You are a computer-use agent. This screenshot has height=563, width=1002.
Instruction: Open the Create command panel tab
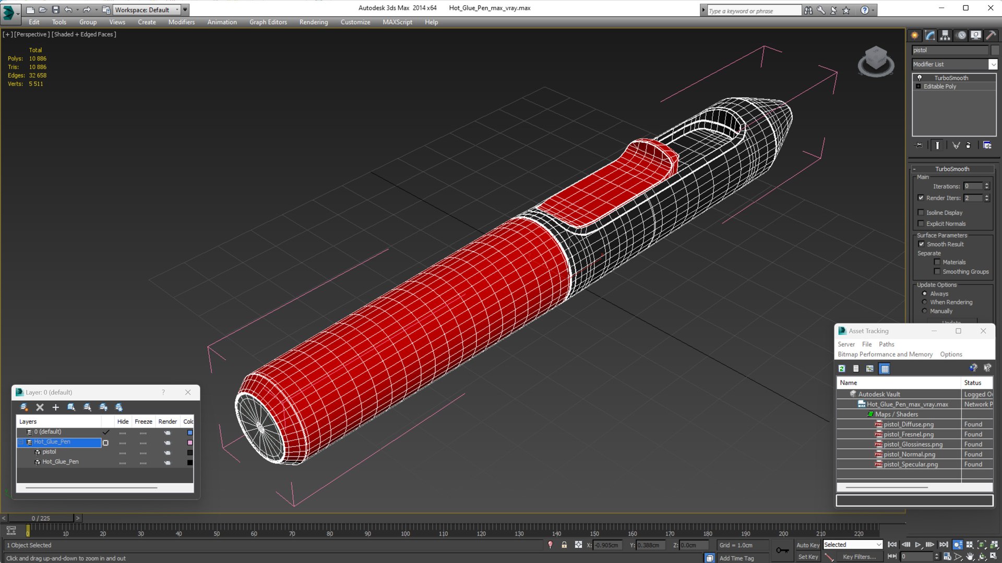(915, 35)
